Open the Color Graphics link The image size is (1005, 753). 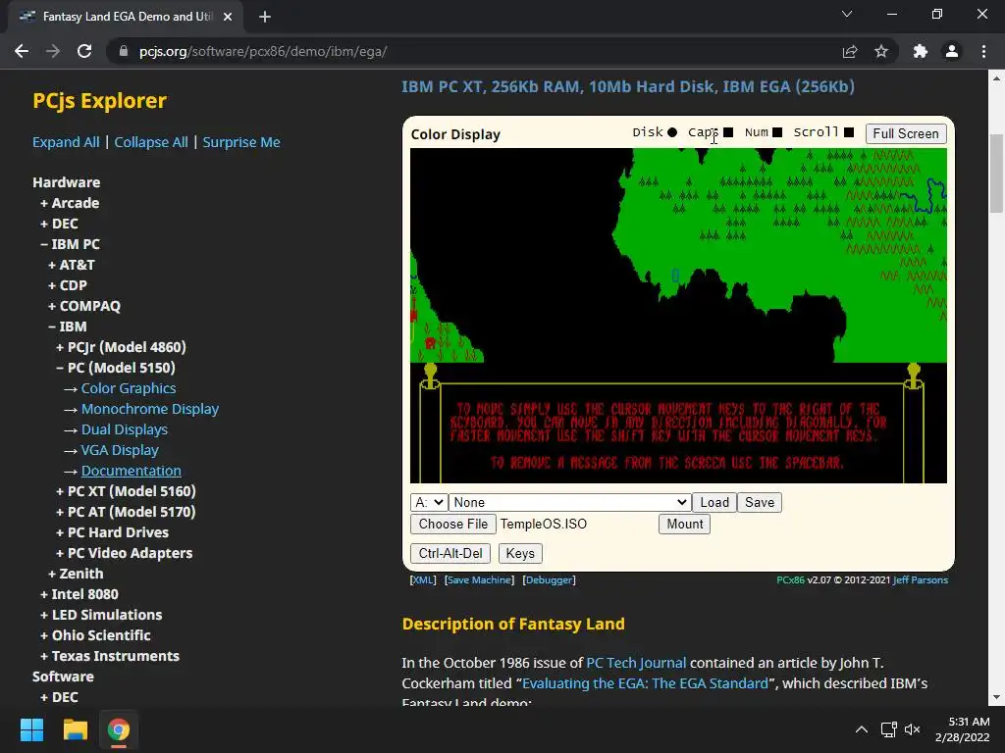point(129,388)
